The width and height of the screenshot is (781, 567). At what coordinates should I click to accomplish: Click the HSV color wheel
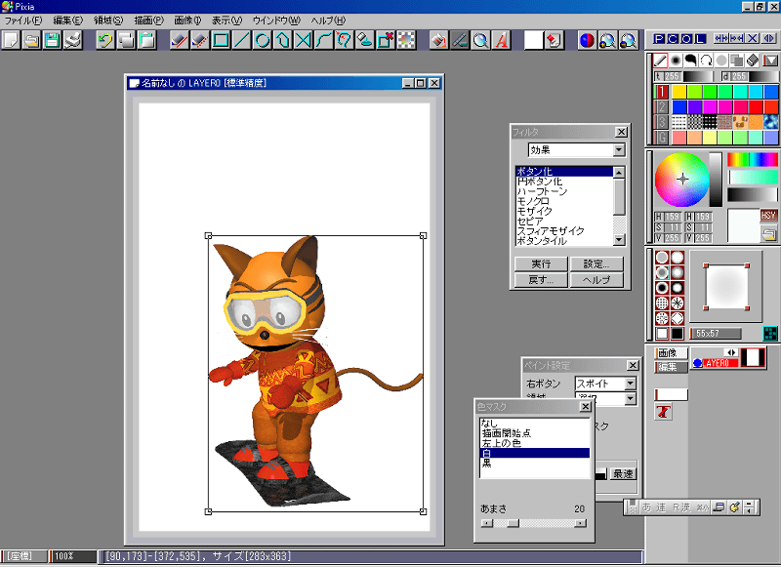point(681,180)
